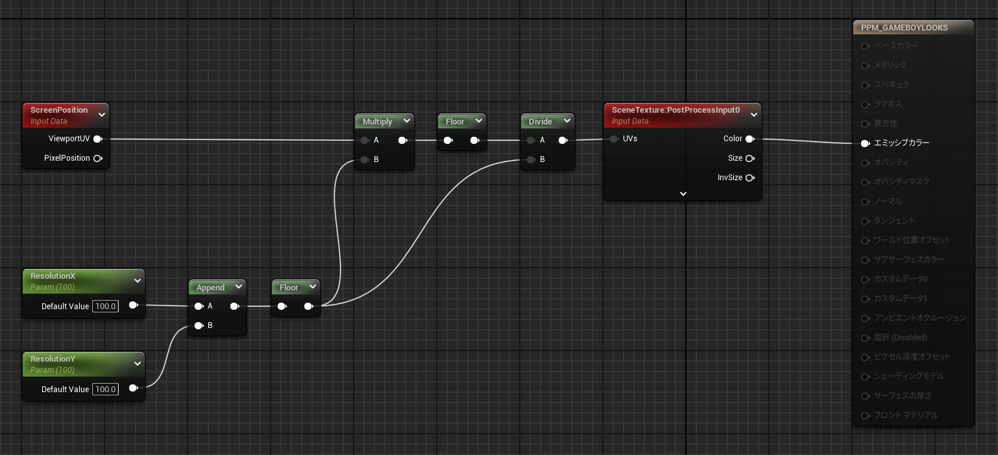Click the ベースカラー input pin on PPM_GAMEBOYLOOKS
The image size is (998, 455).
(x=865, y=46)
